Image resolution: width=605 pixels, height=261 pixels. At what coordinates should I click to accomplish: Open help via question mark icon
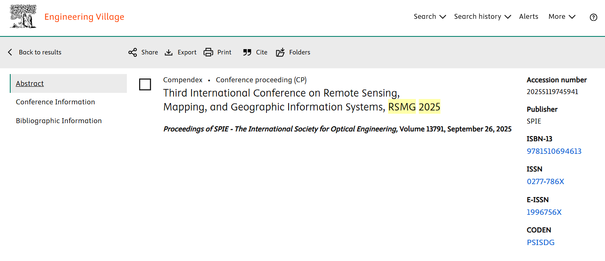[593, 17]
